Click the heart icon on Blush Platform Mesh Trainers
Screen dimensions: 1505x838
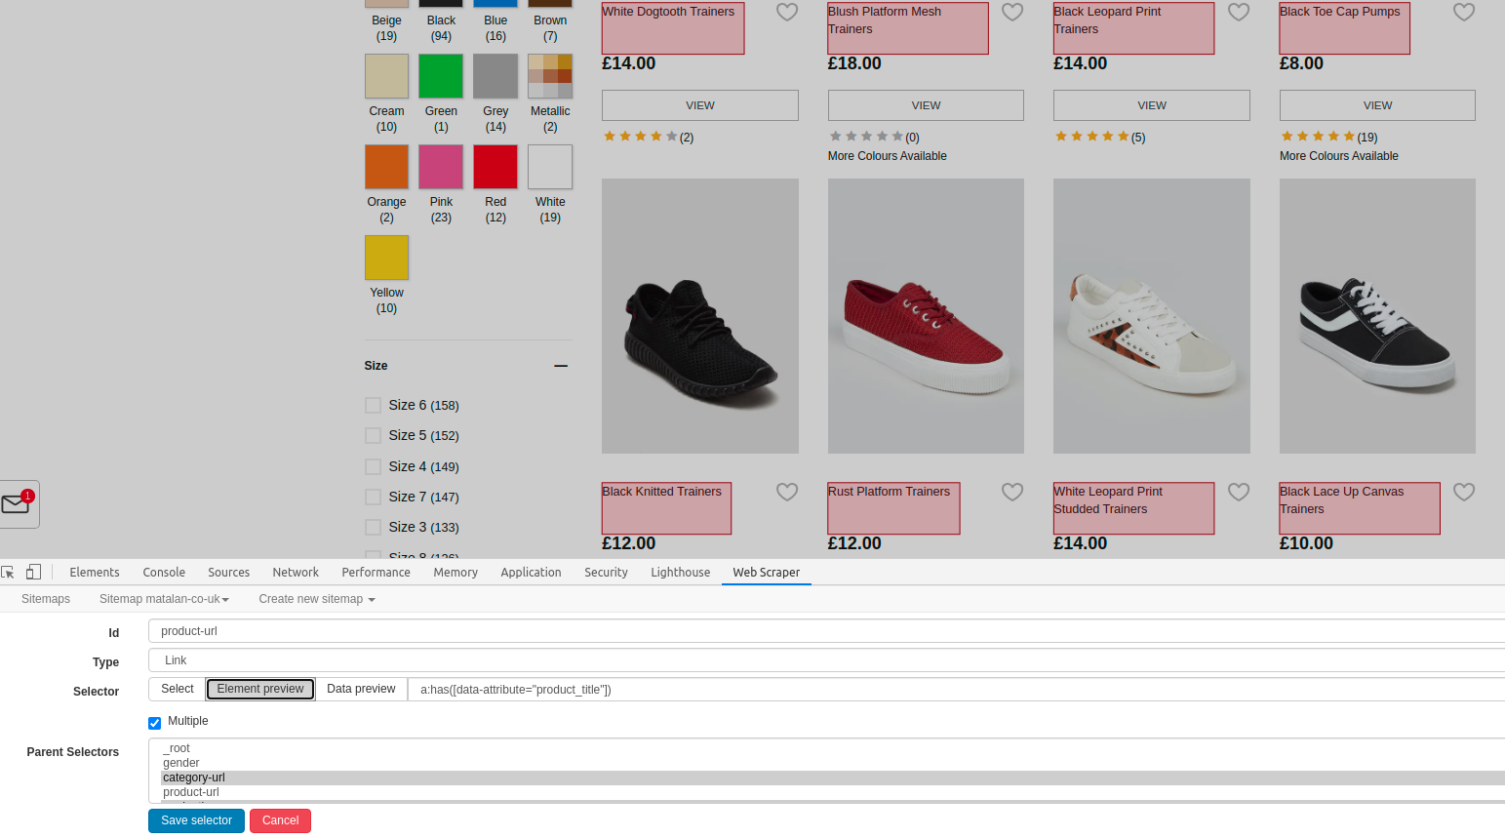(x=1012, y=12)
